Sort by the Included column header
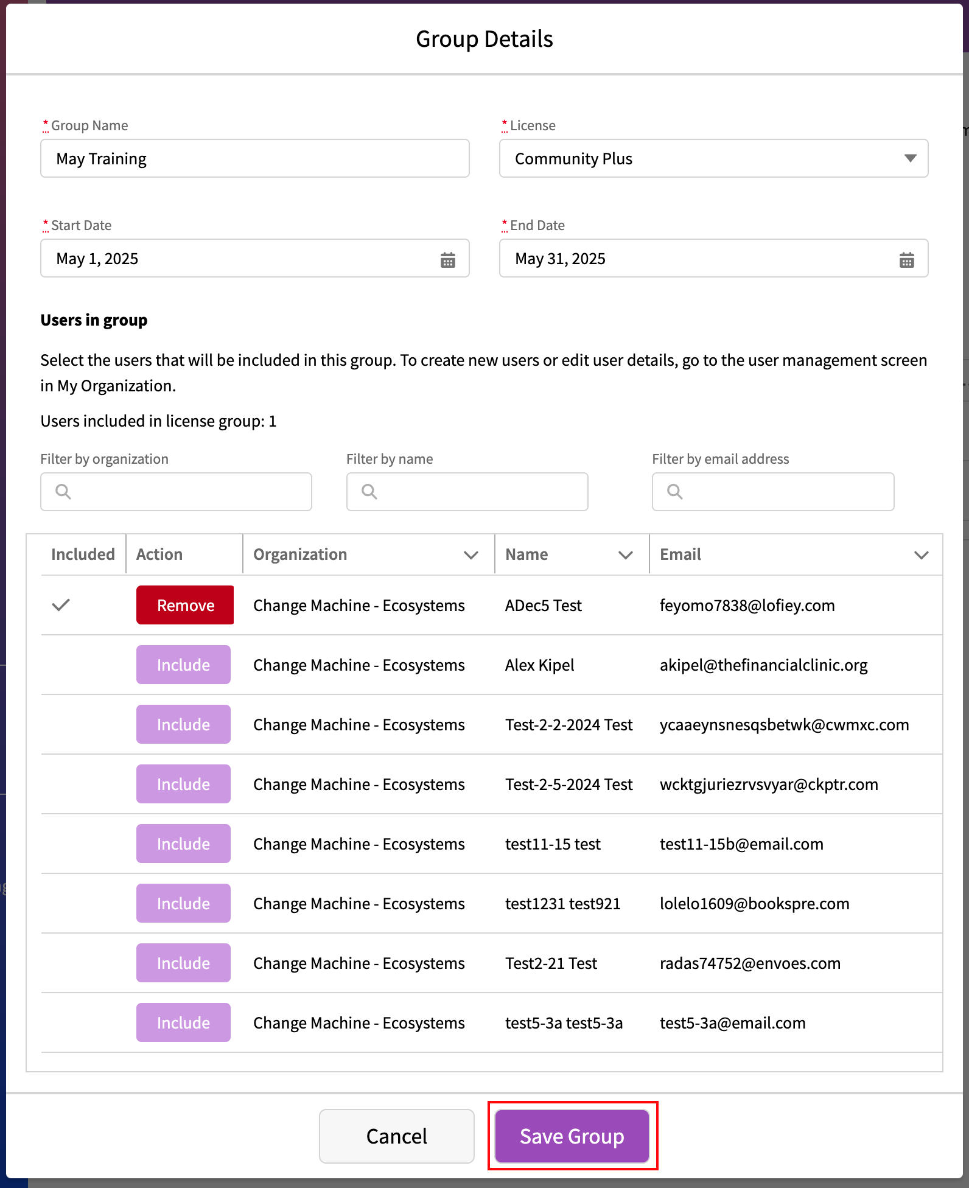The width and height of the screenshot is (969, 1188). (x=83, y=554)
